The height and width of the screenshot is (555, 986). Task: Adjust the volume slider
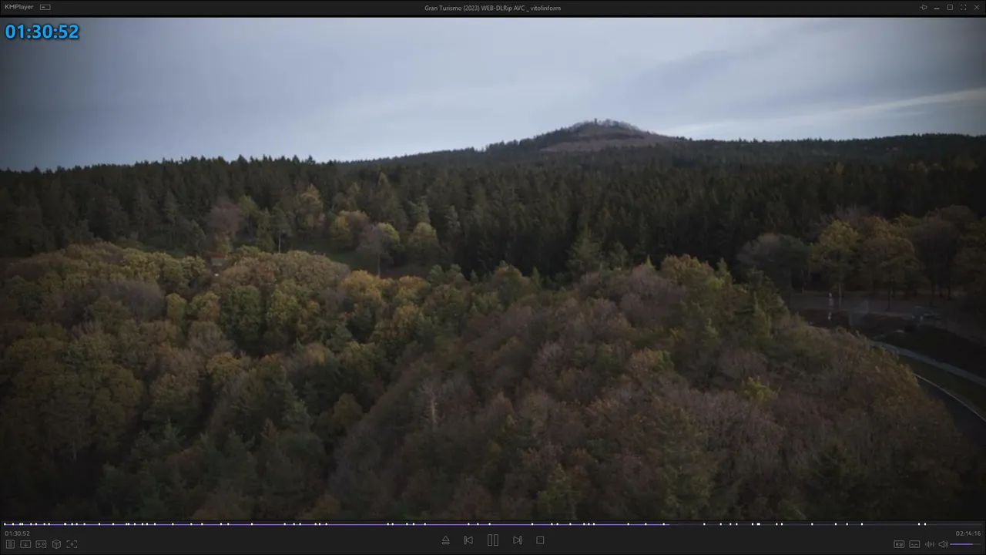pos(966,544)
